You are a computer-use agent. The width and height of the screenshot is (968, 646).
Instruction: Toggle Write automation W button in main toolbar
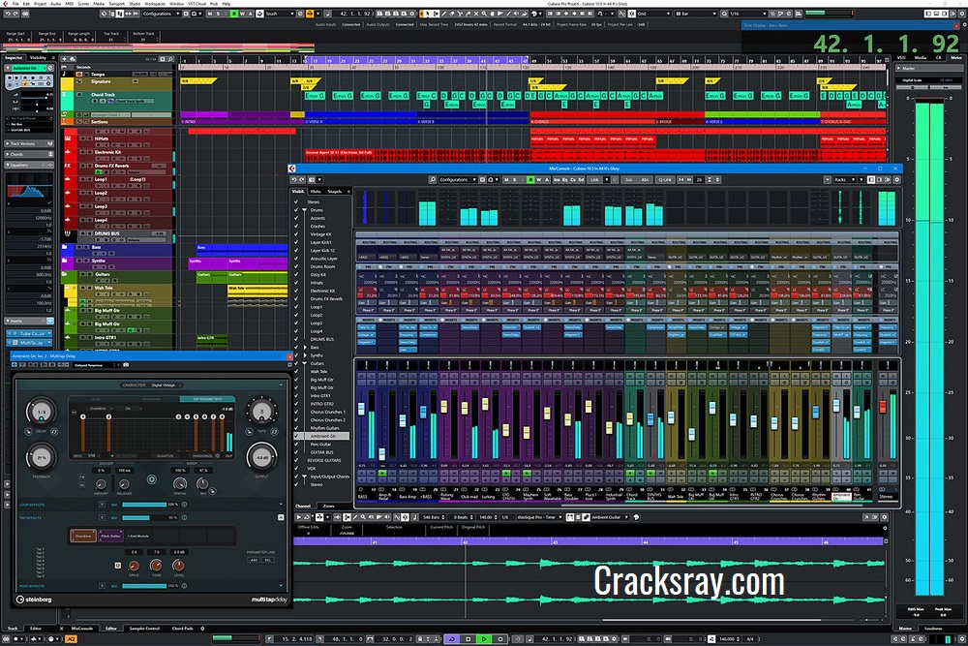coord(243,14)
